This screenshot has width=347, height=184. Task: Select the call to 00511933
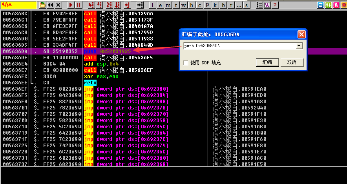coord(119,39)
